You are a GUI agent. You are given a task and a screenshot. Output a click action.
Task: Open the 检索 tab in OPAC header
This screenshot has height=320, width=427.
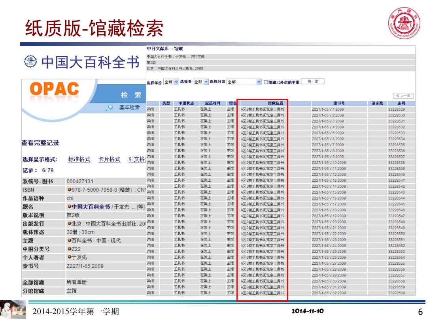point(131,95)
